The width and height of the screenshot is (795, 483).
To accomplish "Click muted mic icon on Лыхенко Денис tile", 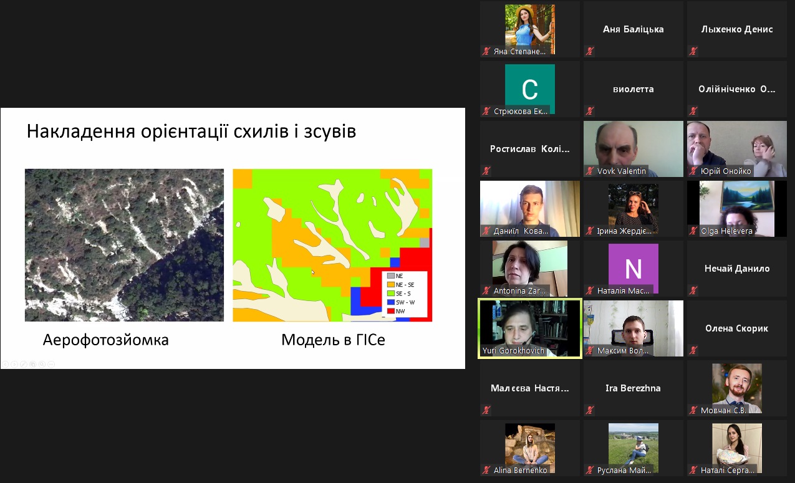I will (693, 51).
